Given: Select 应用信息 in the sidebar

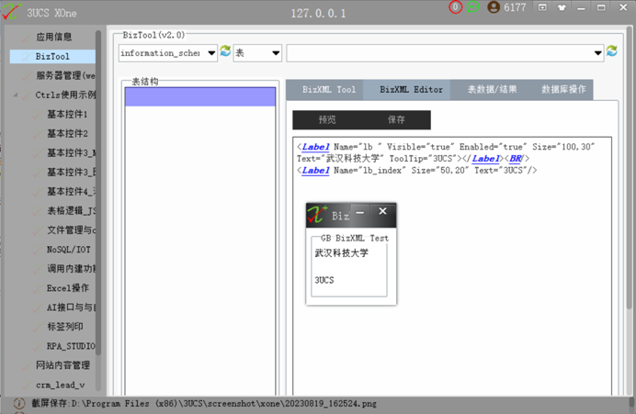Looking at the screenshot, I should click(53, 37).
